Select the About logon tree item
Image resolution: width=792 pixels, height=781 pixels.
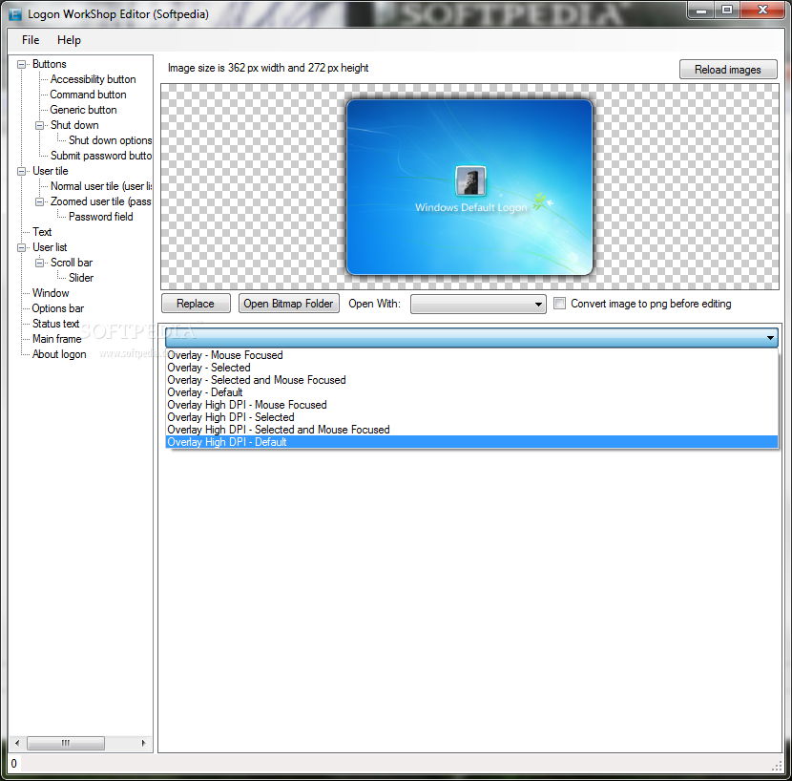point(59,354)
